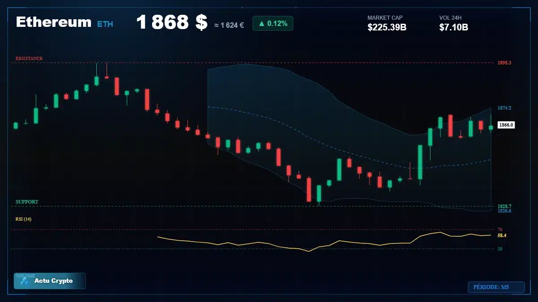Click the 1826.6 lower band value
Screen dimensions: 538x302
(504, 211)
